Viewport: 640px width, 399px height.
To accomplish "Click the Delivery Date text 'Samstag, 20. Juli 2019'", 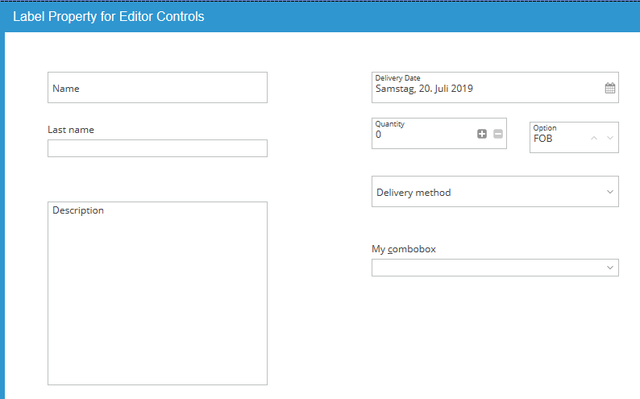I will coord(424,89).
